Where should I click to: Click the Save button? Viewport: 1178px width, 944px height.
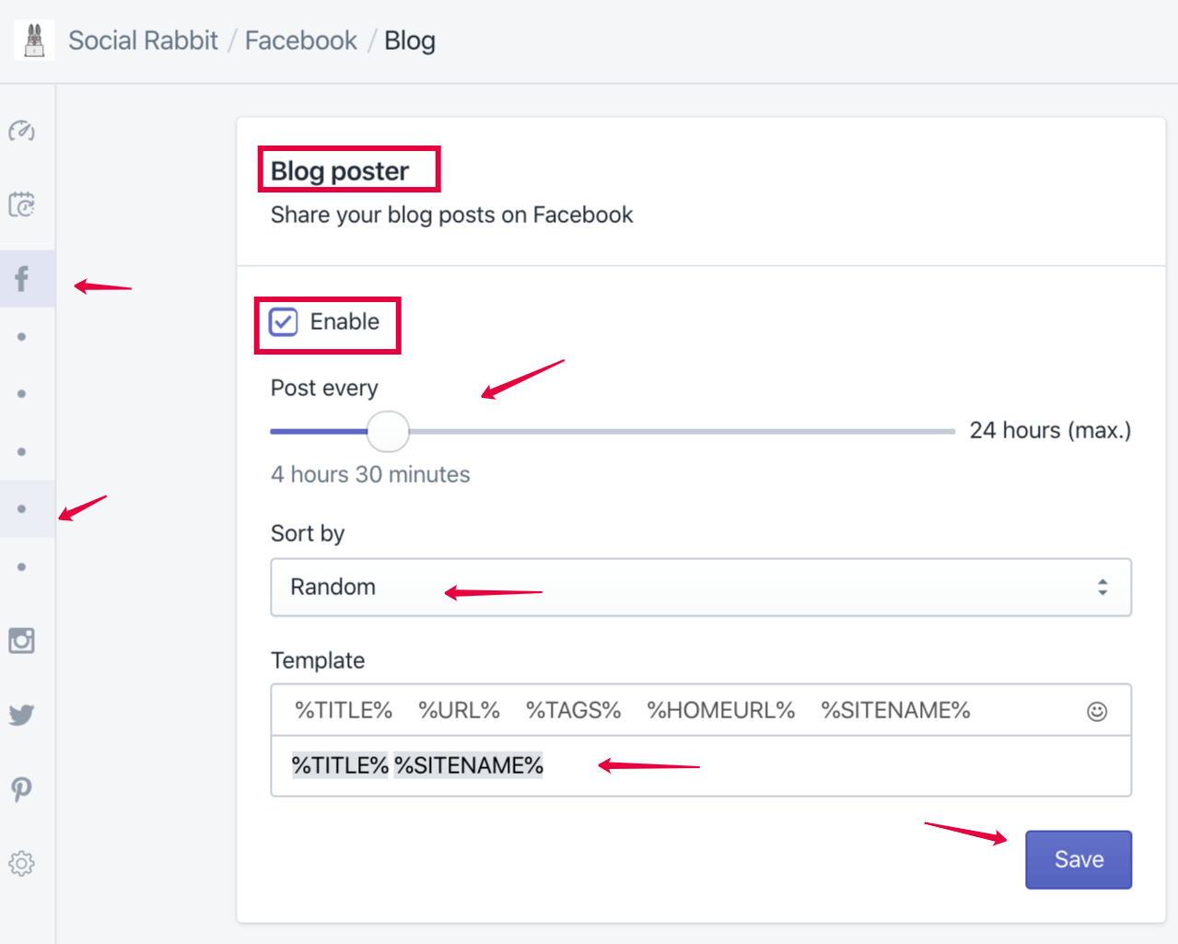(1079, 859)
